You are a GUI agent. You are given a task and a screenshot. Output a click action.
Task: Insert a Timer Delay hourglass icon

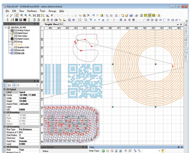pos(29,20)
